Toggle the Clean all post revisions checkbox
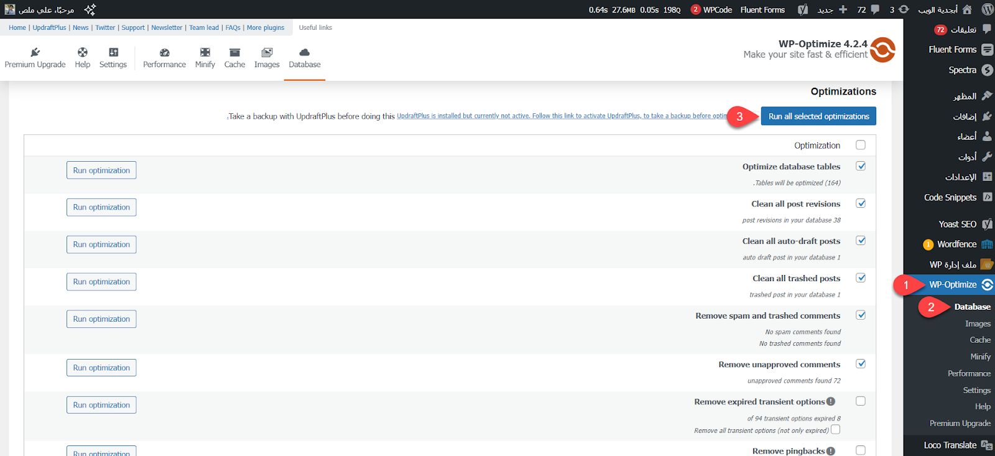This screenshot has height=456, width=995. coord(861,203)
